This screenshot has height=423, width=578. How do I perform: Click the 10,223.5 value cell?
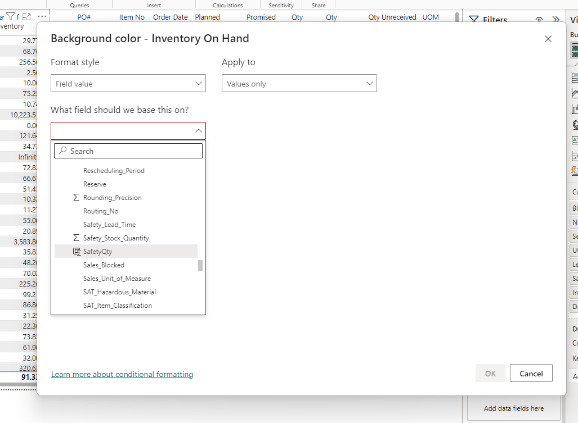point(23,115)
